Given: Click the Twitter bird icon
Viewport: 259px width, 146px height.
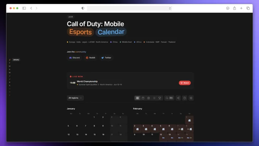Looking at the screenshot, I should pyautogui.click(x=102, y=58).
